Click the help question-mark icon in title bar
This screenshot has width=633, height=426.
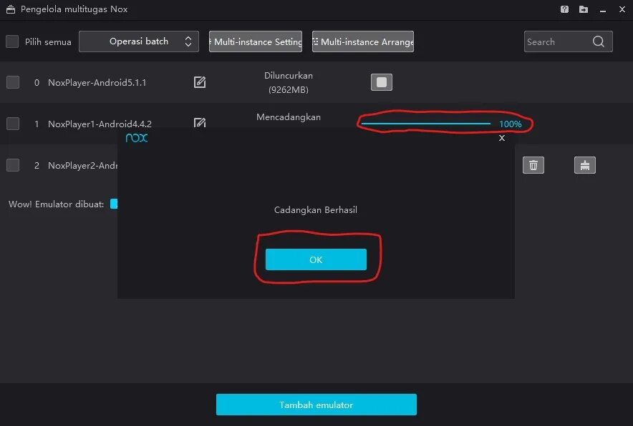click(564, 9)
